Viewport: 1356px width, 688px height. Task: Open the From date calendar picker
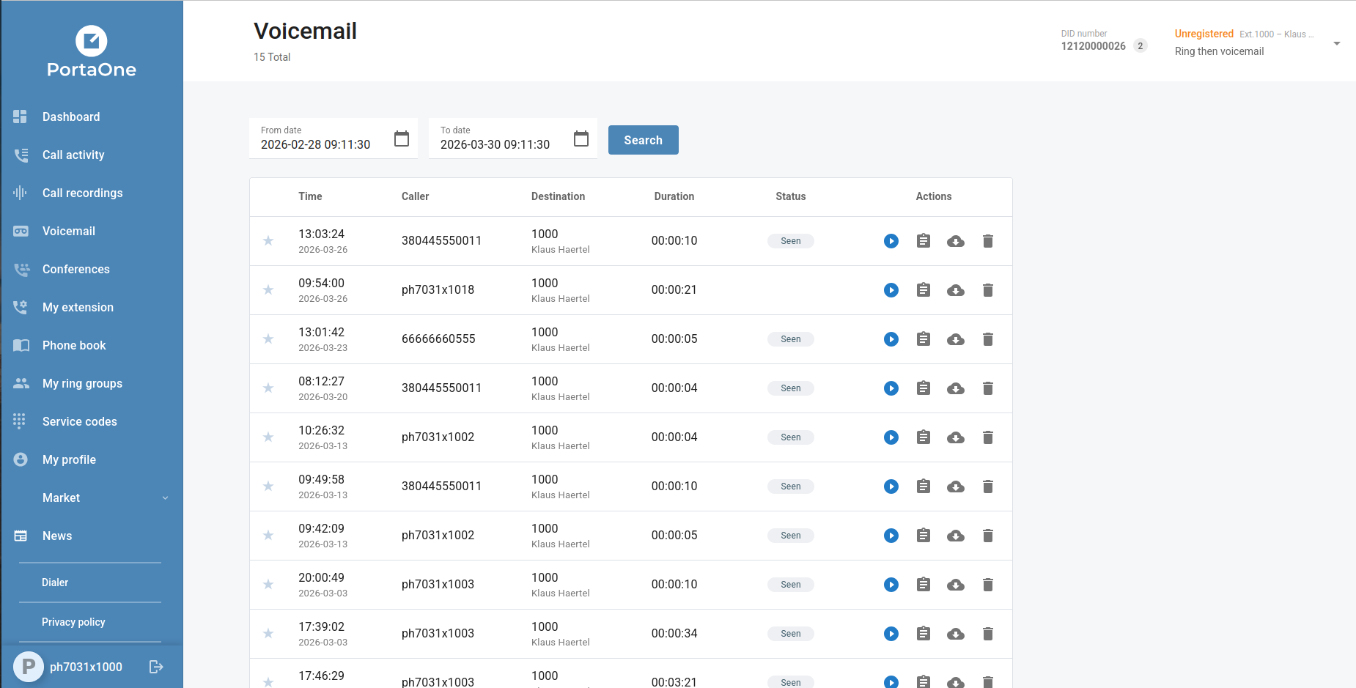[x=401, y=138]
